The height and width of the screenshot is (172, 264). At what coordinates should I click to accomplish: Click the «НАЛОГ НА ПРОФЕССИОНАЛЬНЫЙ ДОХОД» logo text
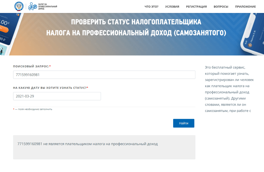click(48, 7)
